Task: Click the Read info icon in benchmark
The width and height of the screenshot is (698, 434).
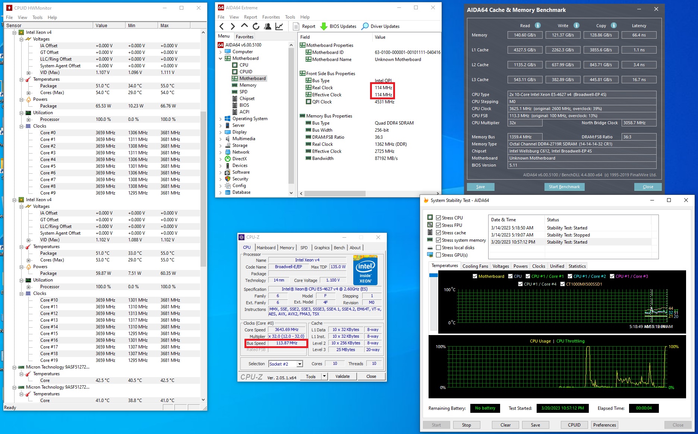Action: point(538,25)
